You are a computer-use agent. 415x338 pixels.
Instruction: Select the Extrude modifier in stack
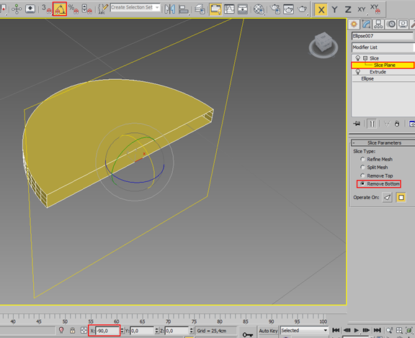[x=378, y=72]
